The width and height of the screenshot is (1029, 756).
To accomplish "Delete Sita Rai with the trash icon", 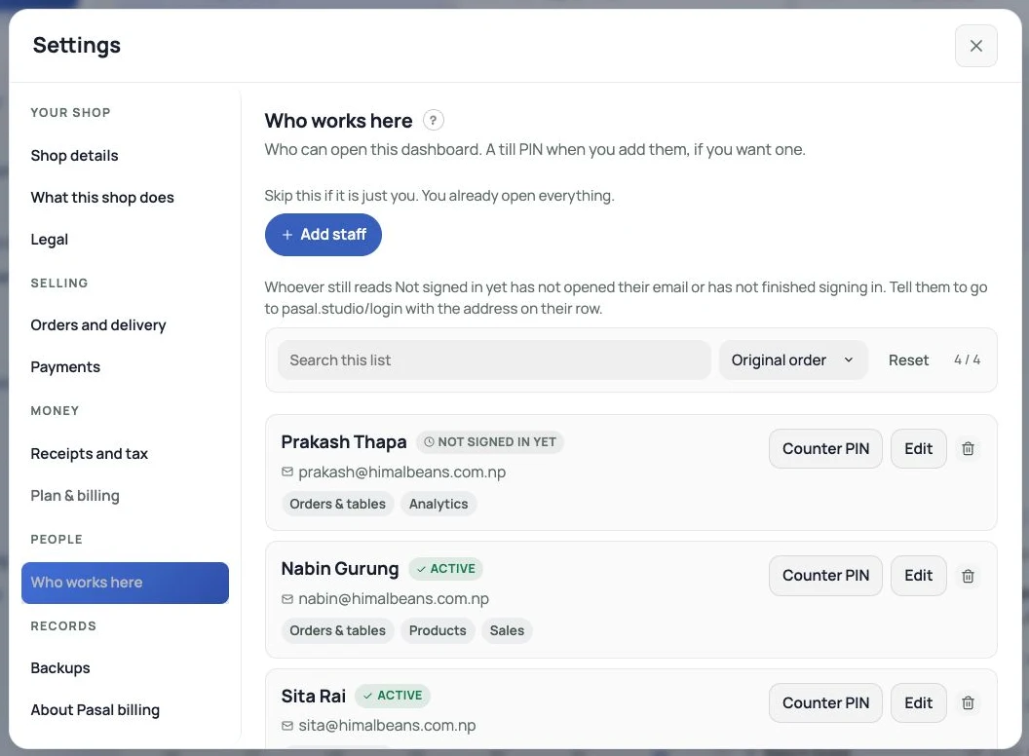I will (968, 702).
